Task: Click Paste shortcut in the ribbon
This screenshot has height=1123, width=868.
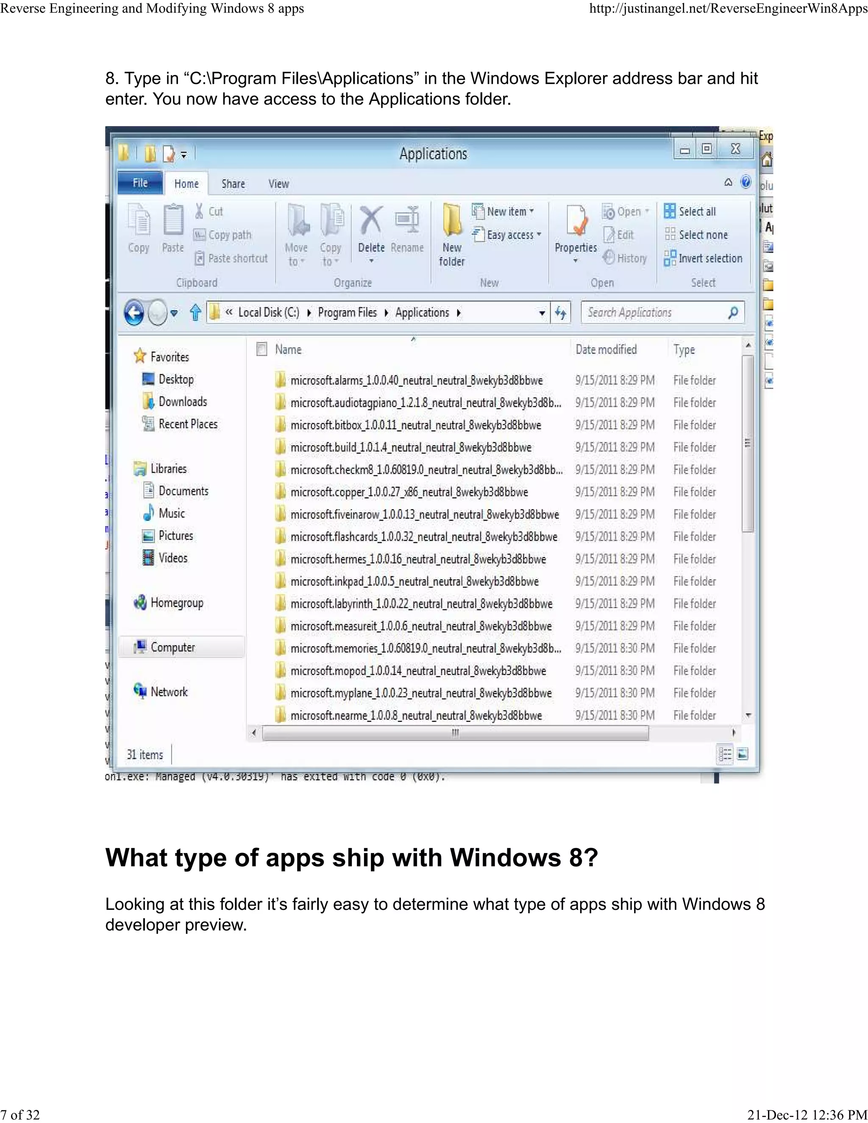Action: (231, 258)
